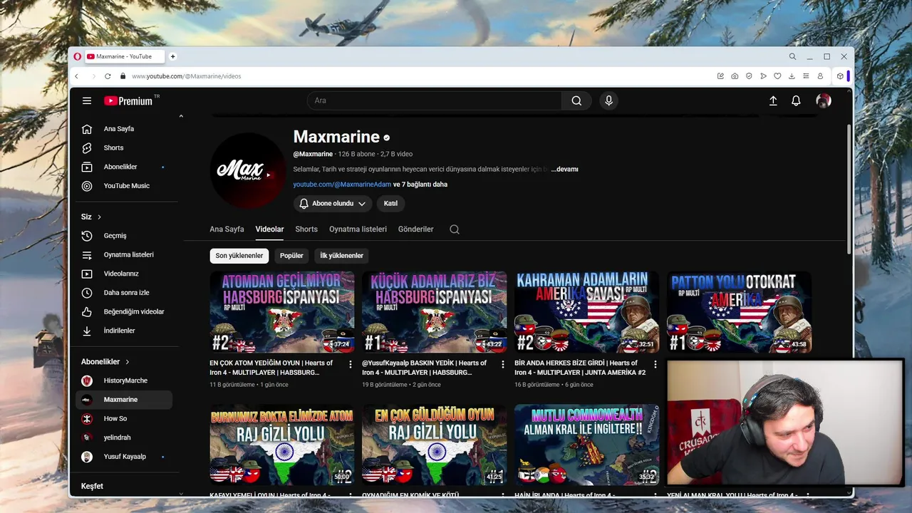Open Oynatma listeleri in the sidebar
The image size is (912, 513).
tap(124, 254)
